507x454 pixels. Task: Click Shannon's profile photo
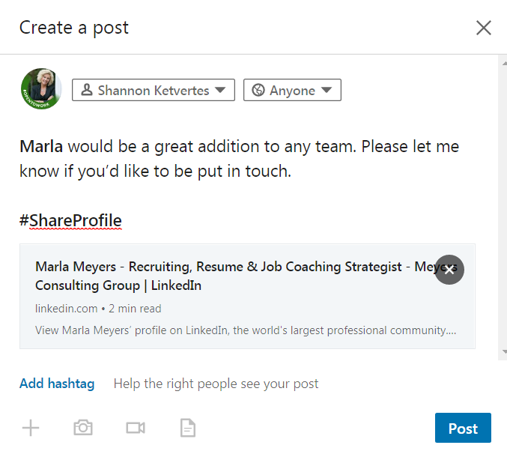[41, 88]
